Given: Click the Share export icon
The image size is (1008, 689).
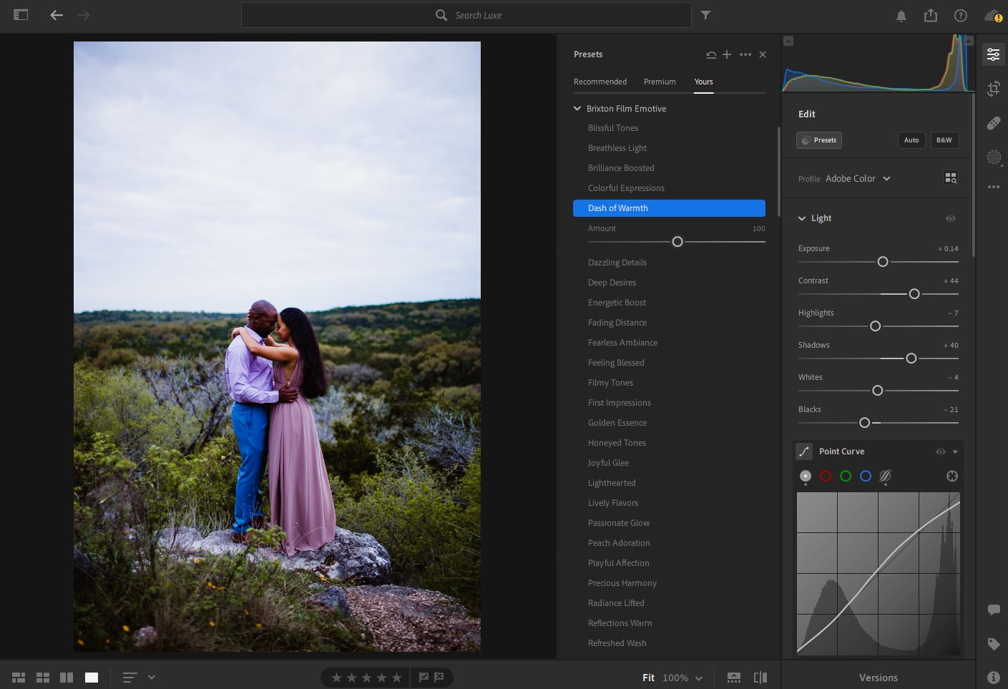Looking at the screenshot, I should coord(930,15).
